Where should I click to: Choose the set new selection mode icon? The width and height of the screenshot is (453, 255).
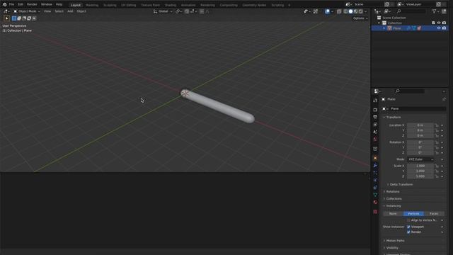pos(14,18)
